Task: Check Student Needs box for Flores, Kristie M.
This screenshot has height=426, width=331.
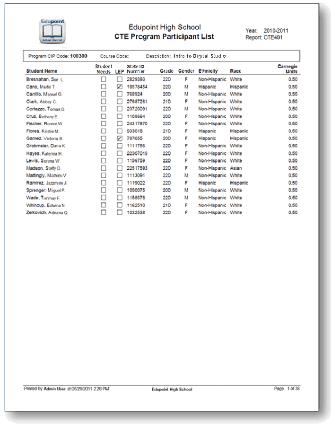Action: tap(103, 131)
